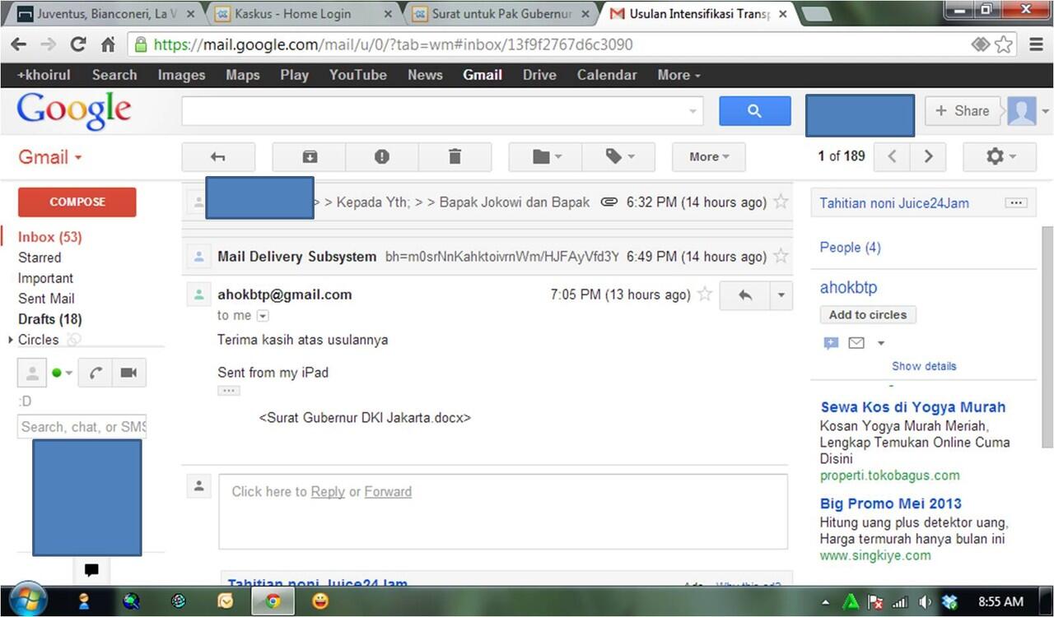The image size is (1054, 617).
Task: Open Drafts (18) folder
Action: coord(49,319)
